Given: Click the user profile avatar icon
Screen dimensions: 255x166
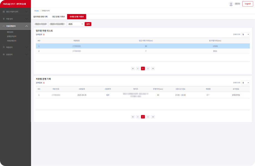Looking at the screenshot, I should 231,4.
